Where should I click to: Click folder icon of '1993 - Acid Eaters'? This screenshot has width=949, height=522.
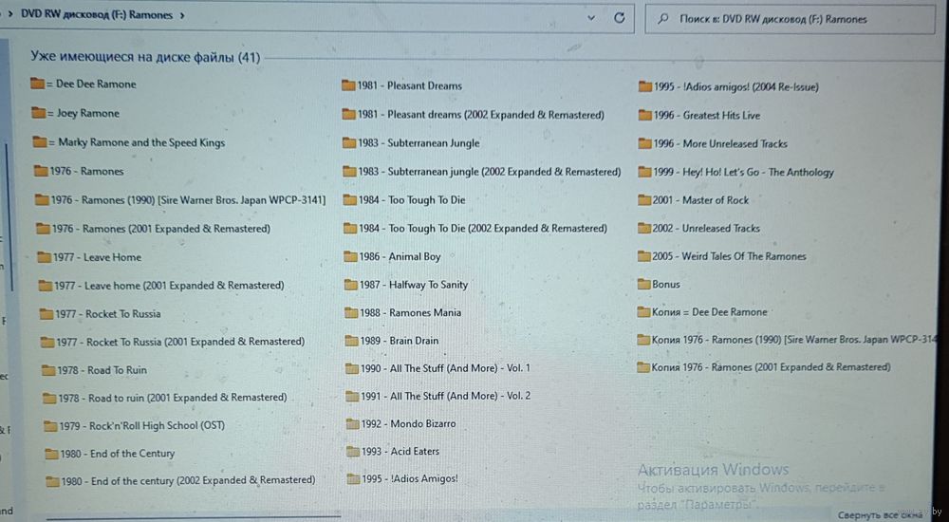pos(353,451)
